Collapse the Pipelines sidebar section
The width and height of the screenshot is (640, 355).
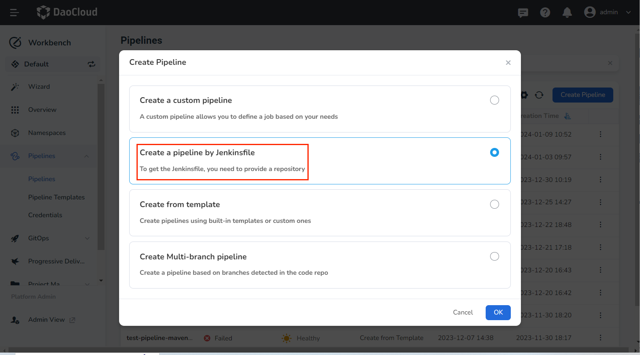point(87,156)
